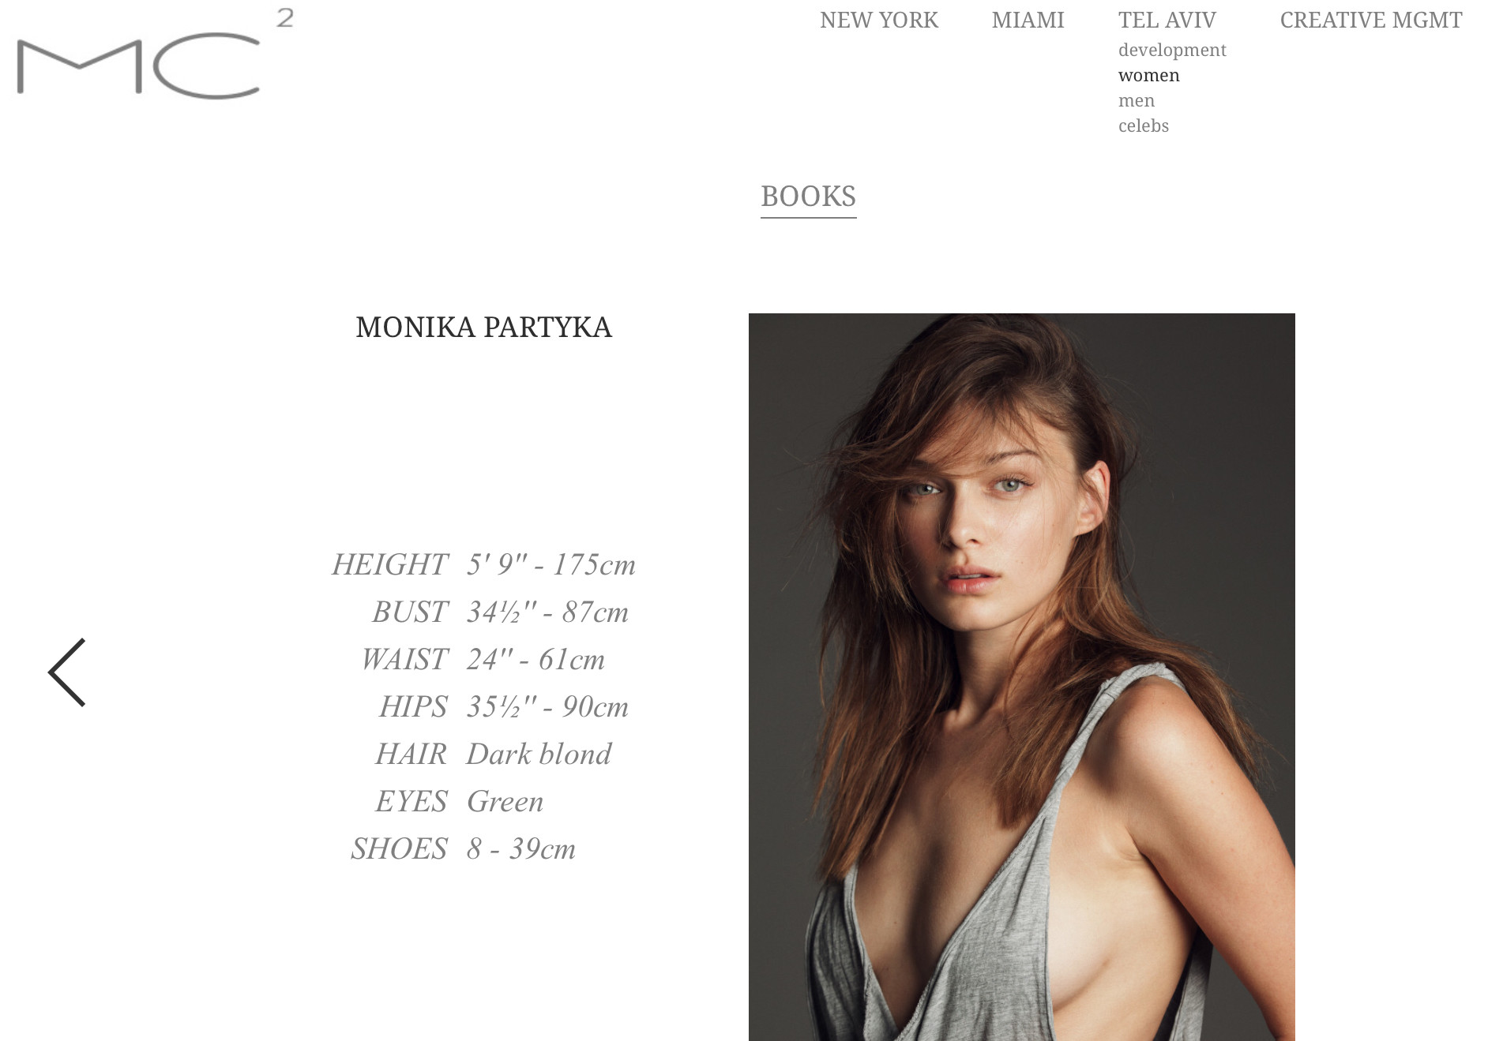Open the NEW YORK menu
The height and width of the screenshot is (1041, 1503).
click(x=879, y=20)
